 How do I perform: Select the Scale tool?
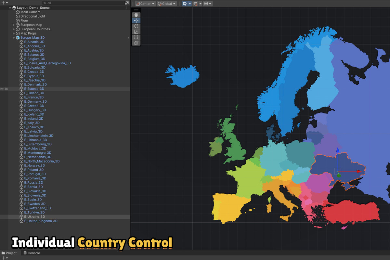(136, 32)
